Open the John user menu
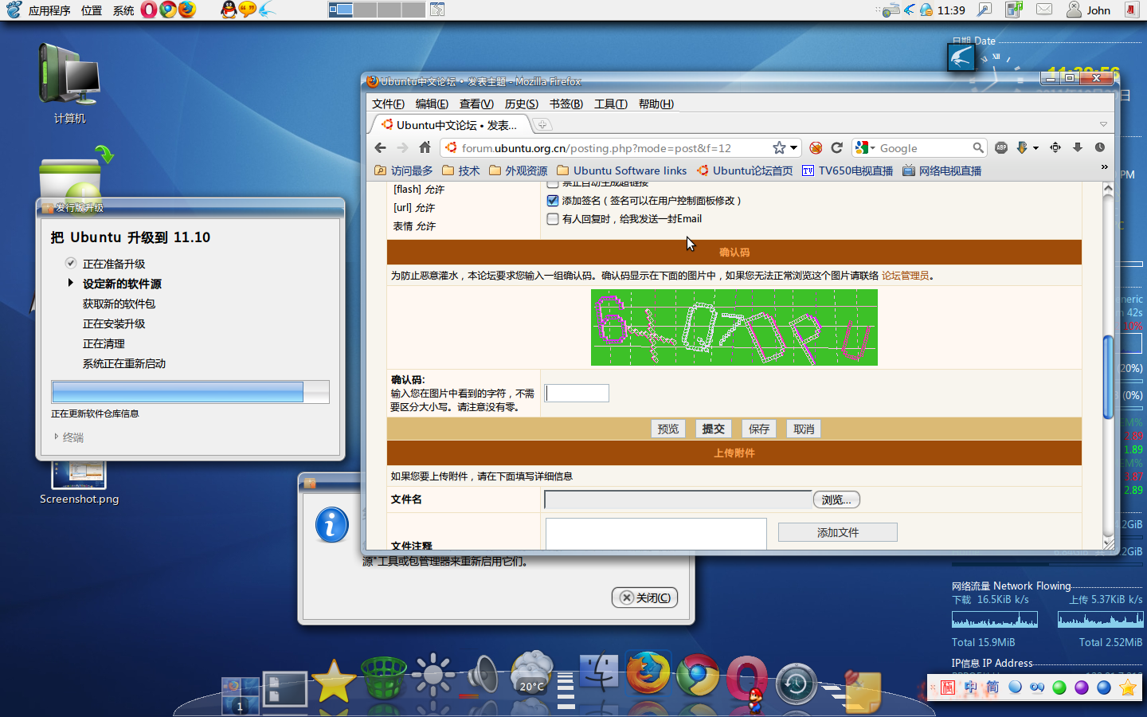Viewport: 1147px width, 717px height. (1089, 10)
